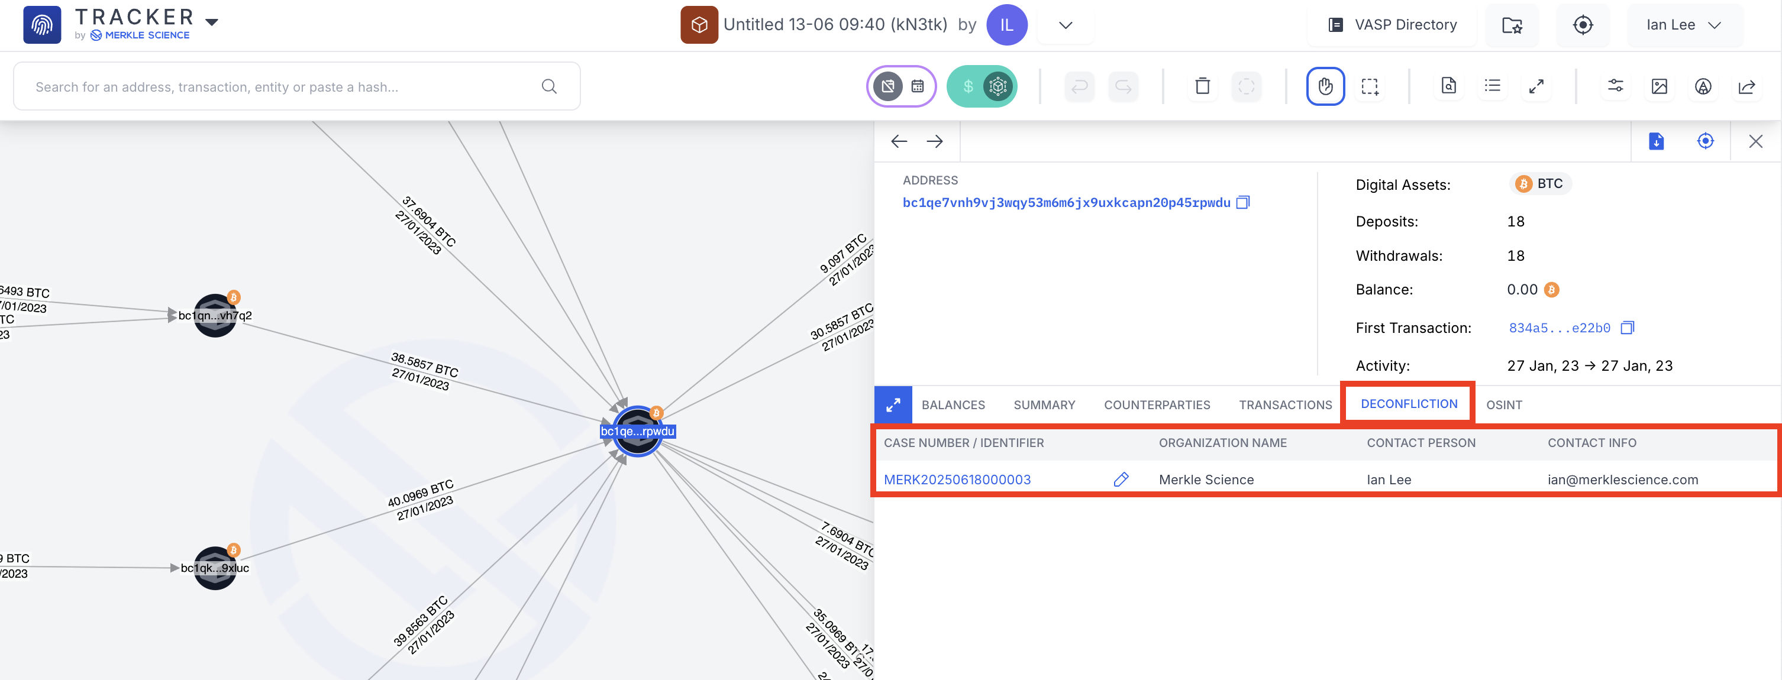This screenshot has width=1782, height=680.
Task: Switch to the Transactions tab
Action: pyautogui.click(x=1284, y=405)
